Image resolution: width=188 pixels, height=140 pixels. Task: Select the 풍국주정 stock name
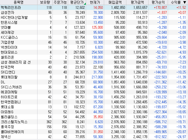tap(7, 127)
